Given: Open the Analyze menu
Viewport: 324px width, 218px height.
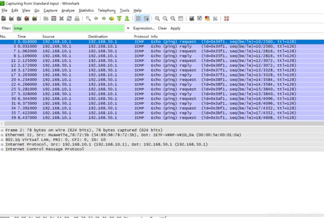Looking at the screenshot, I should 68,10.
